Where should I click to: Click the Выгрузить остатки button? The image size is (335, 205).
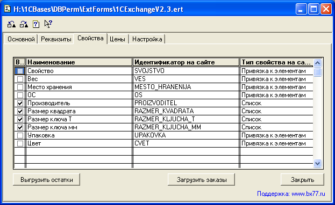tap(47, 180)
